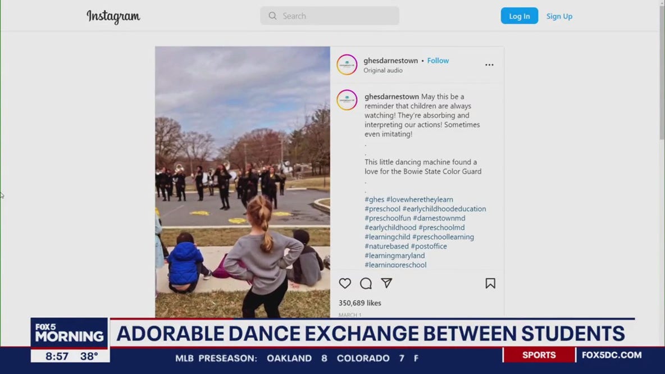
Task: Open the three-dot more options menu
Action: 489,65
